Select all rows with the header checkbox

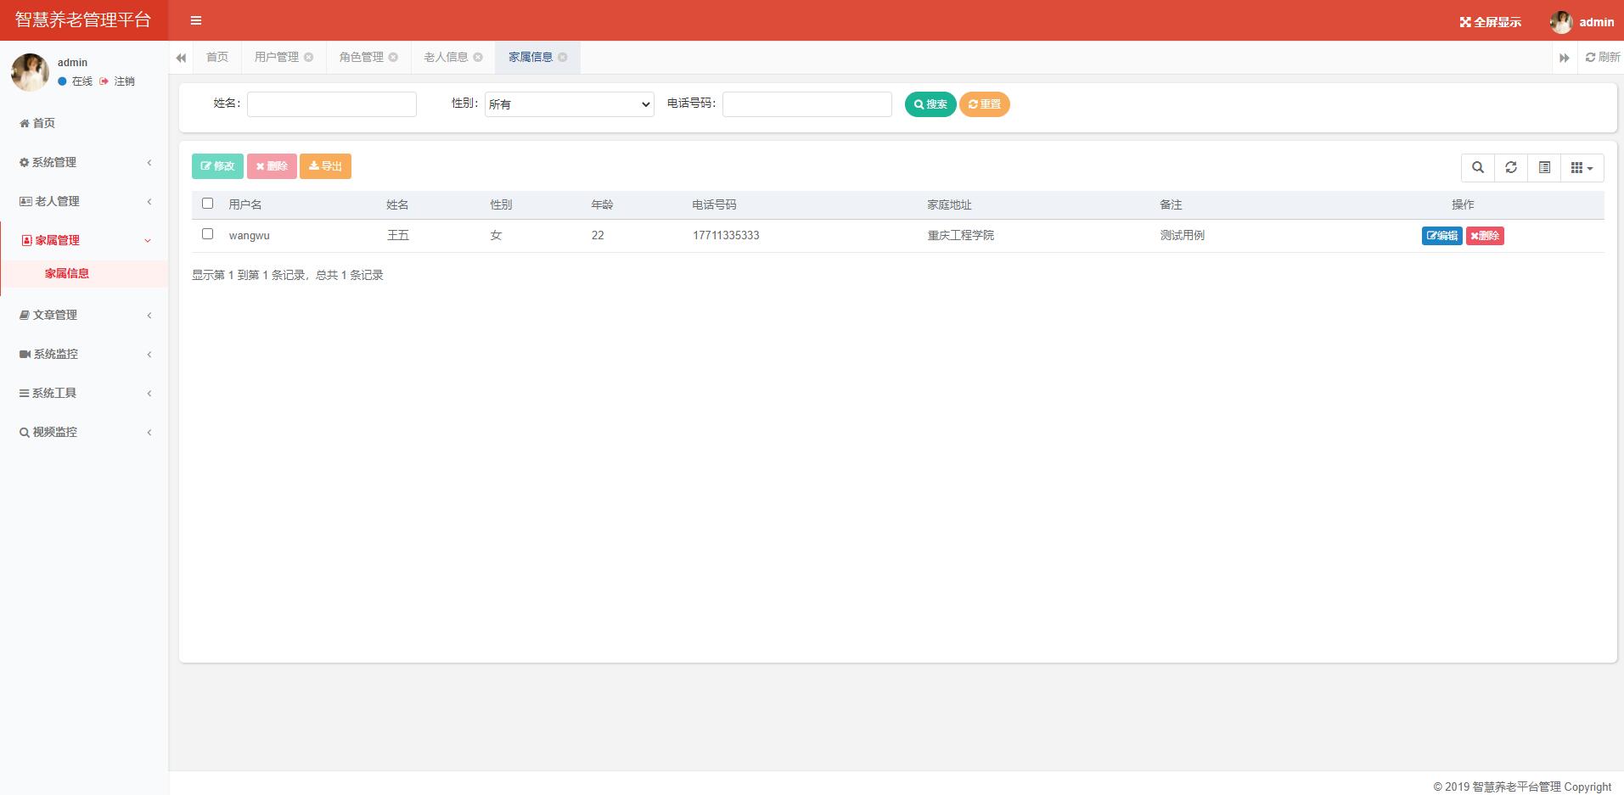point(208,203)
